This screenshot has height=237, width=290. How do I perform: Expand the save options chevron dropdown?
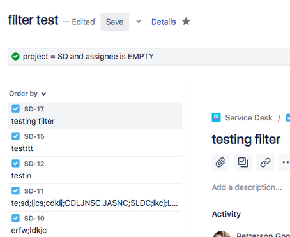(139, 22)
